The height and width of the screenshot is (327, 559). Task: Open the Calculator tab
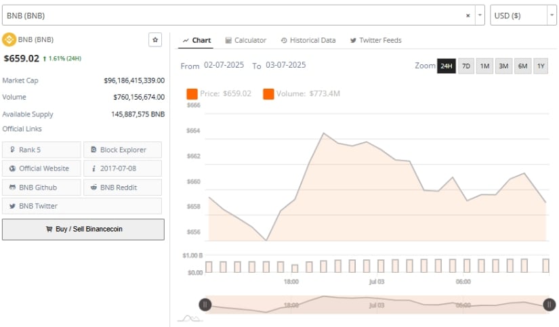pos(246,40)
